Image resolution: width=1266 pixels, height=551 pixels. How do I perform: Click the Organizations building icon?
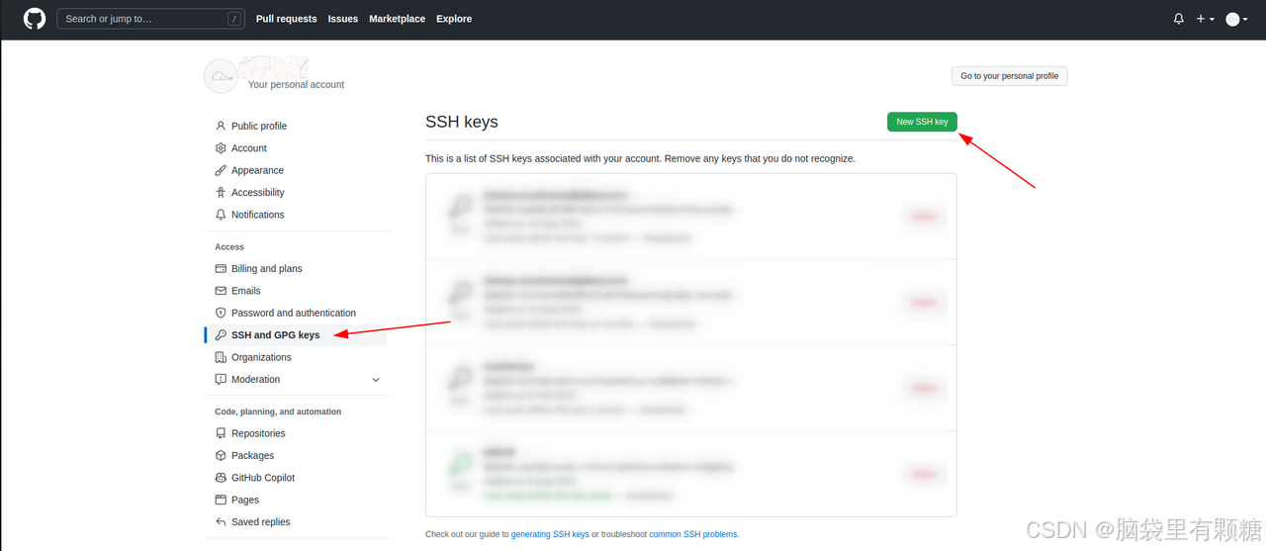click(221, 357)
